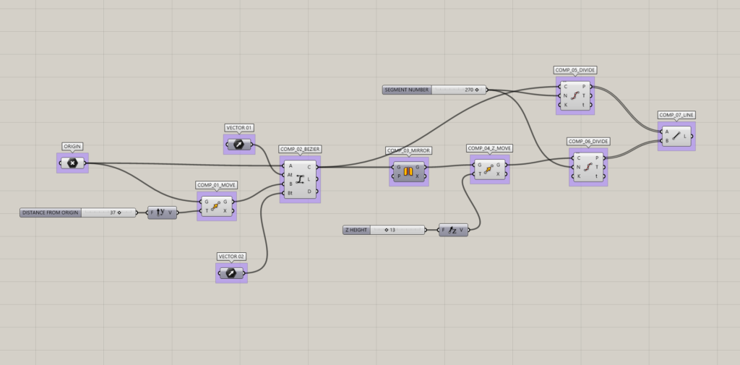Click the COMP_01_MOVE name label
Image resolution: width=740 pixels, height=365 pixels.
point(217,184)
